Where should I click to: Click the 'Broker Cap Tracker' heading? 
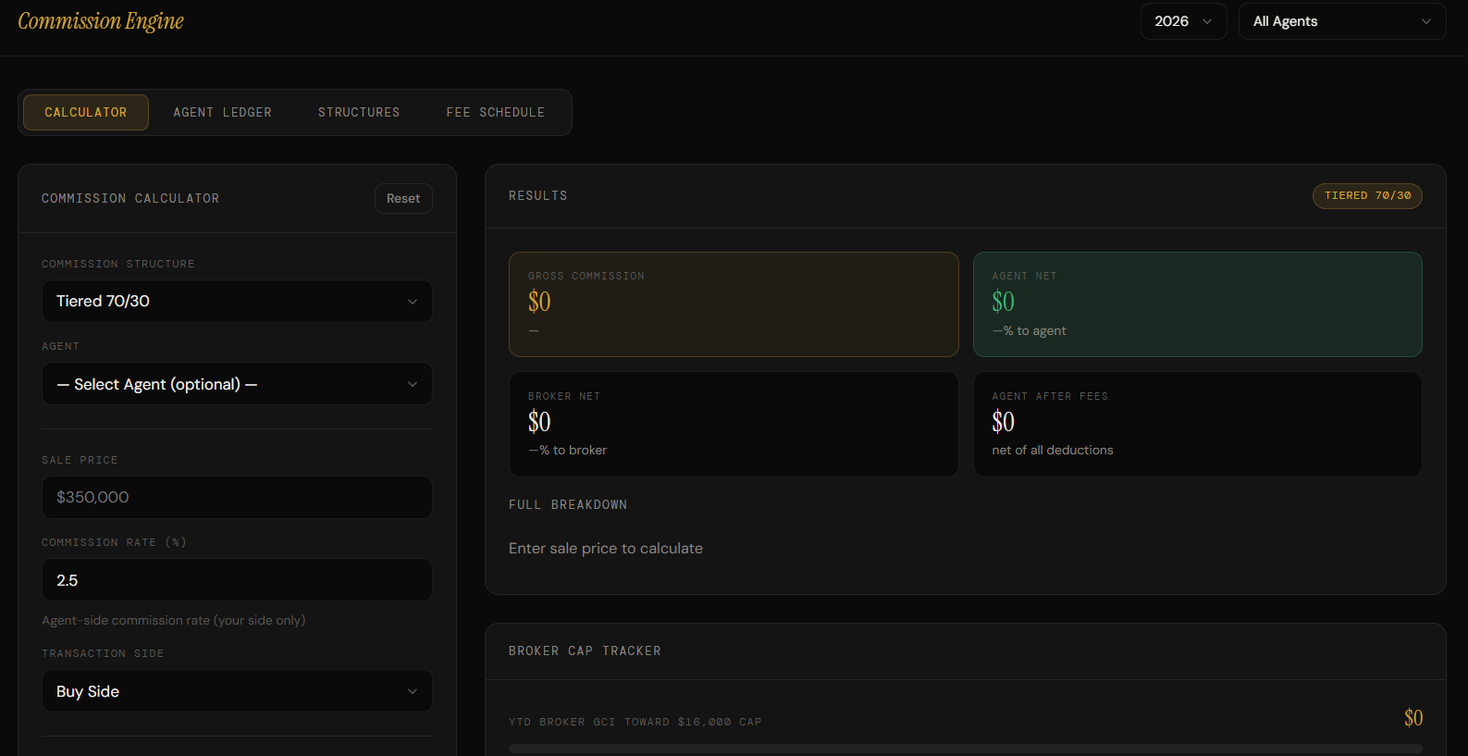(x=585, y=651)
